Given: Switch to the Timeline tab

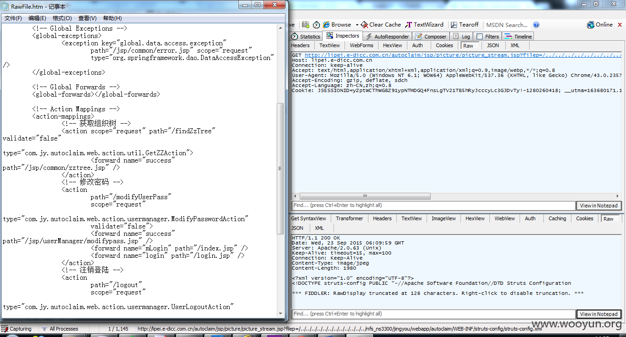Looking at the screenshot, I should [518, 37].
